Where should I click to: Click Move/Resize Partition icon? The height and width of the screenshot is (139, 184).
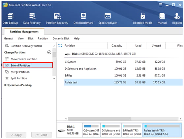(7, 59)
